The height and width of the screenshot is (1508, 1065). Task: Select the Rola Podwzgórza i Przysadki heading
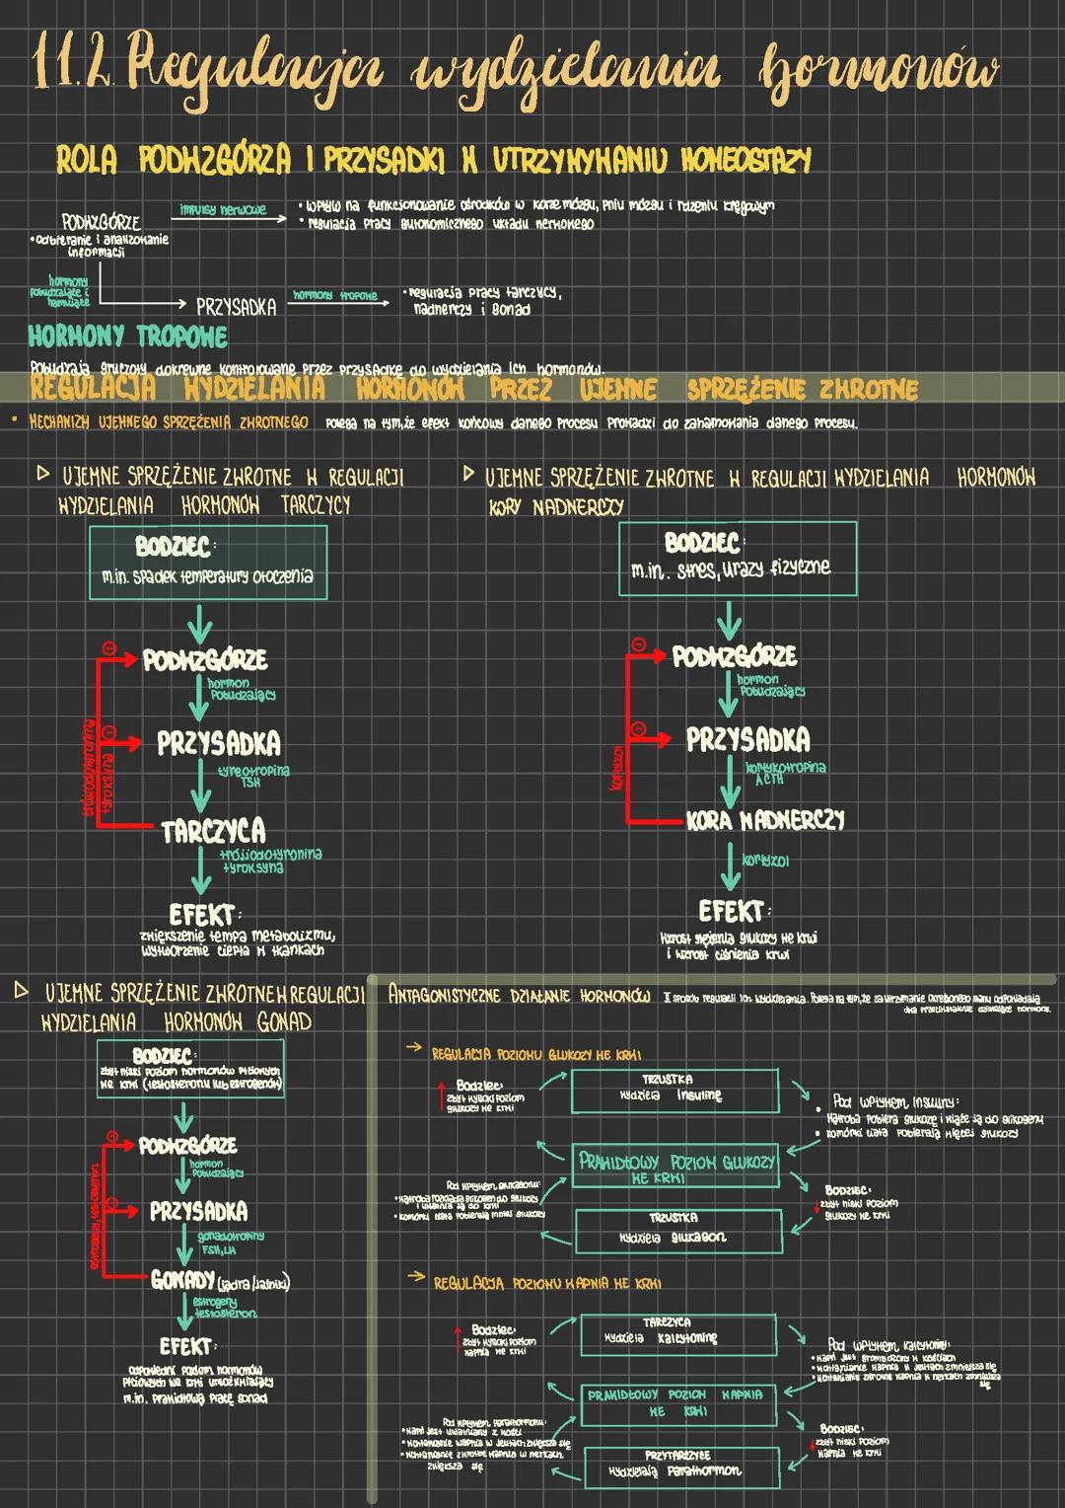tap(434, 160)
